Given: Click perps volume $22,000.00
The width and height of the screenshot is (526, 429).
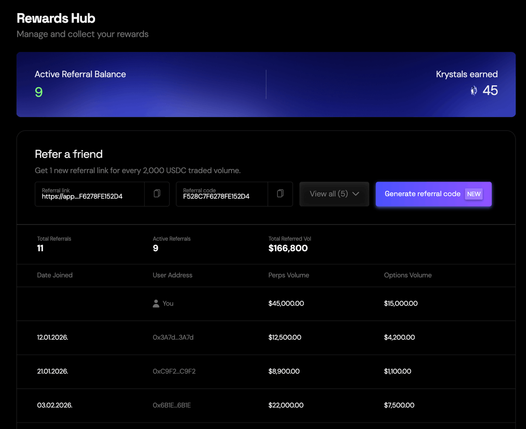Looking at the screenshot, I should pyautogui.click(x=286, y=405).
